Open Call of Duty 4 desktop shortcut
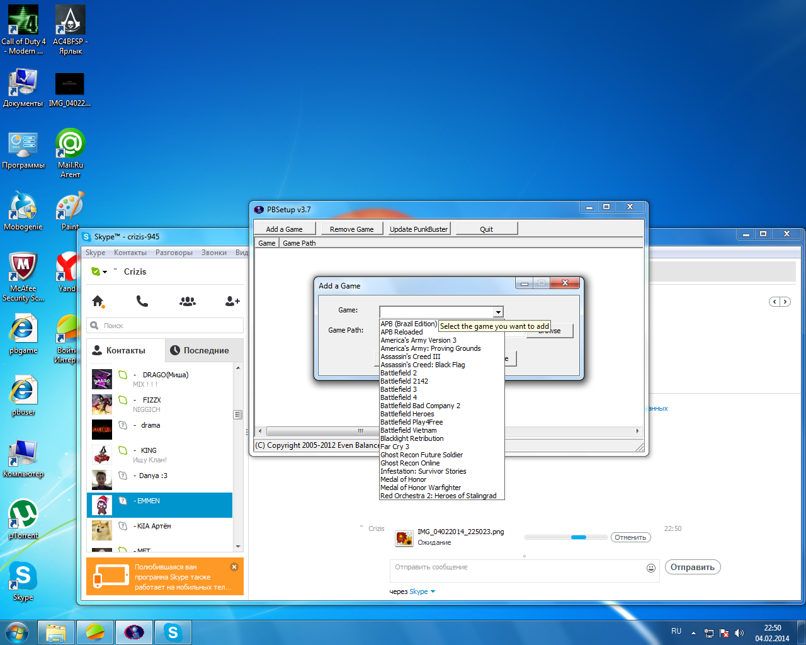Image resolution: width=806 pixels, height=645 pixels. [23, 29]
